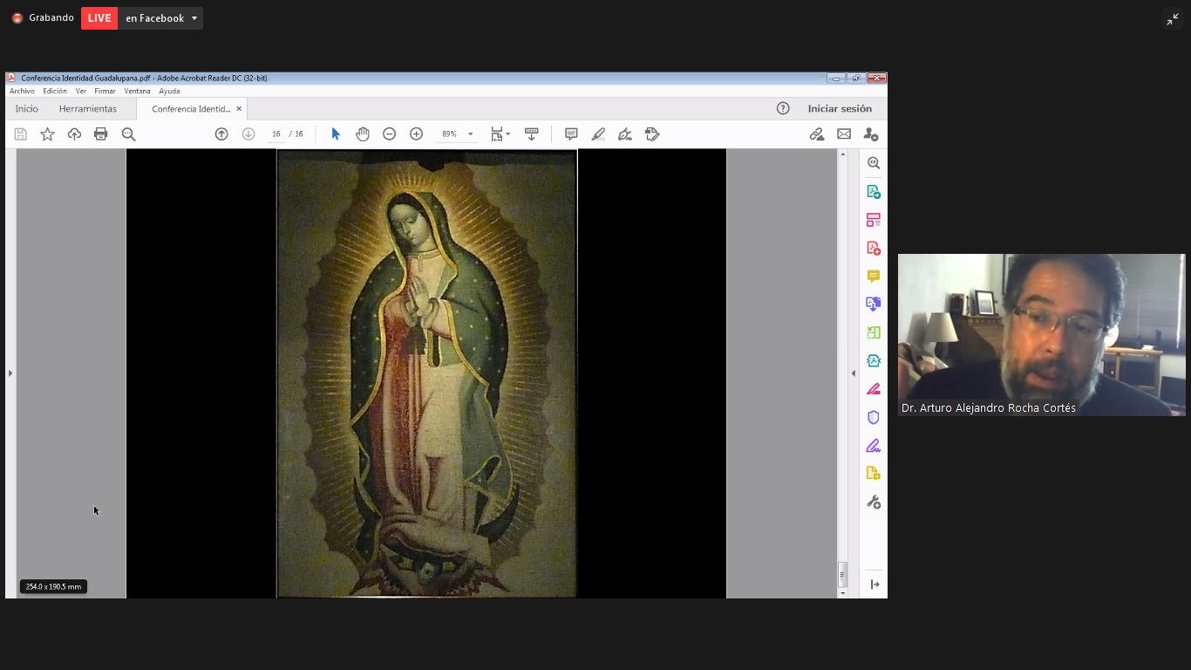Image resolution: width=1191 pixels, height=670 pixels.
Task: Click the stamp tool icon
Action: (x=652, y=134)
